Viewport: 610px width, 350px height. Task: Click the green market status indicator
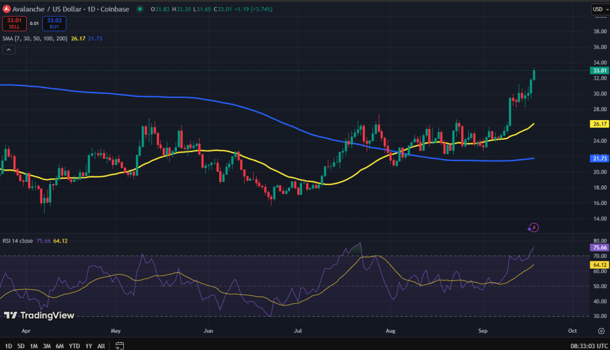click(x=139, y=9)
